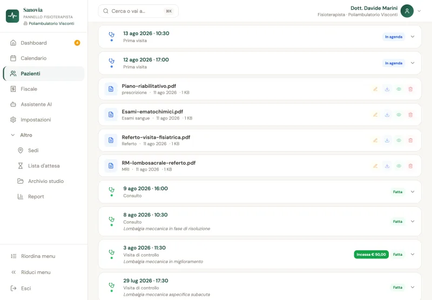Image resolution: width=432 pixels, height=300 pixels.
Task: Delete RM-lombosacrale-referto.pdf with trash icon
Action: coord(410,166)
